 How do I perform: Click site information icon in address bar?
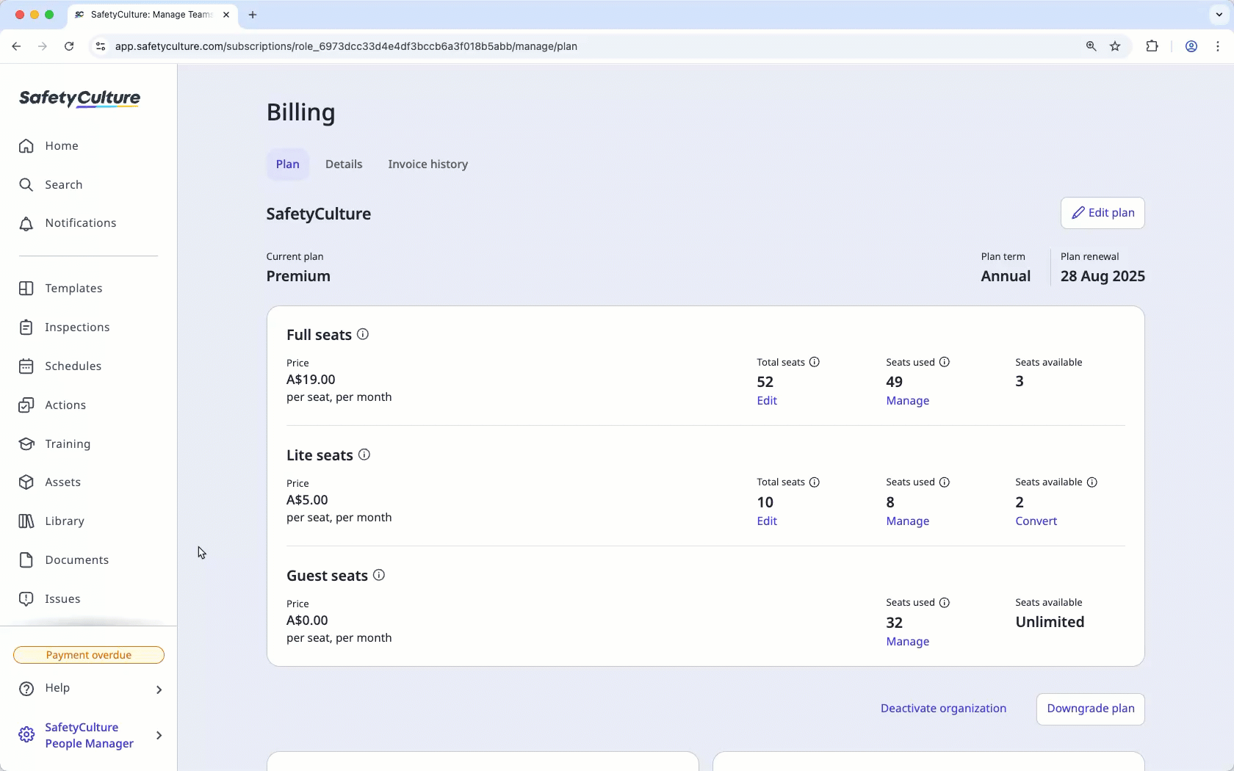pos(101,46)
